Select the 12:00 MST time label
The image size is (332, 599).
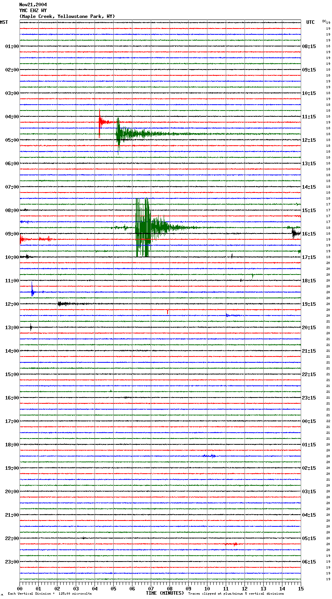pyautogui.click(x=12, y=304)
